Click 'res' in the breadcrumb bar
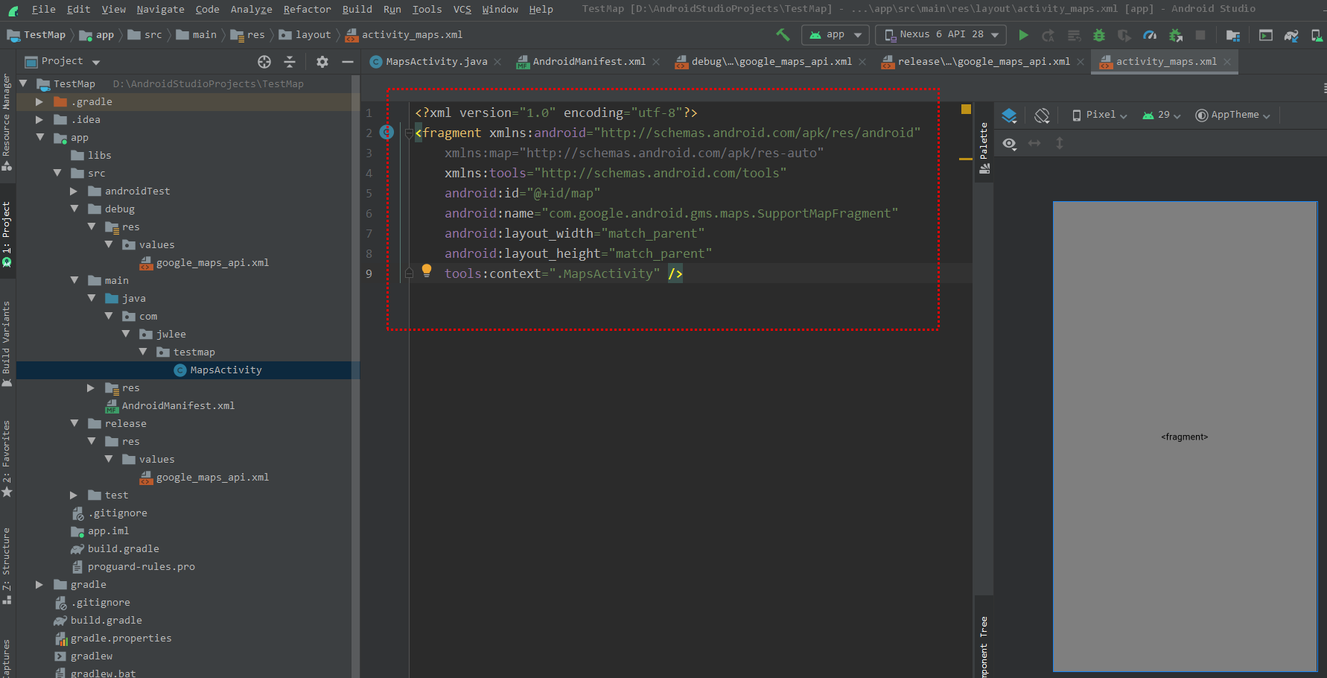 tap(255, 35)
